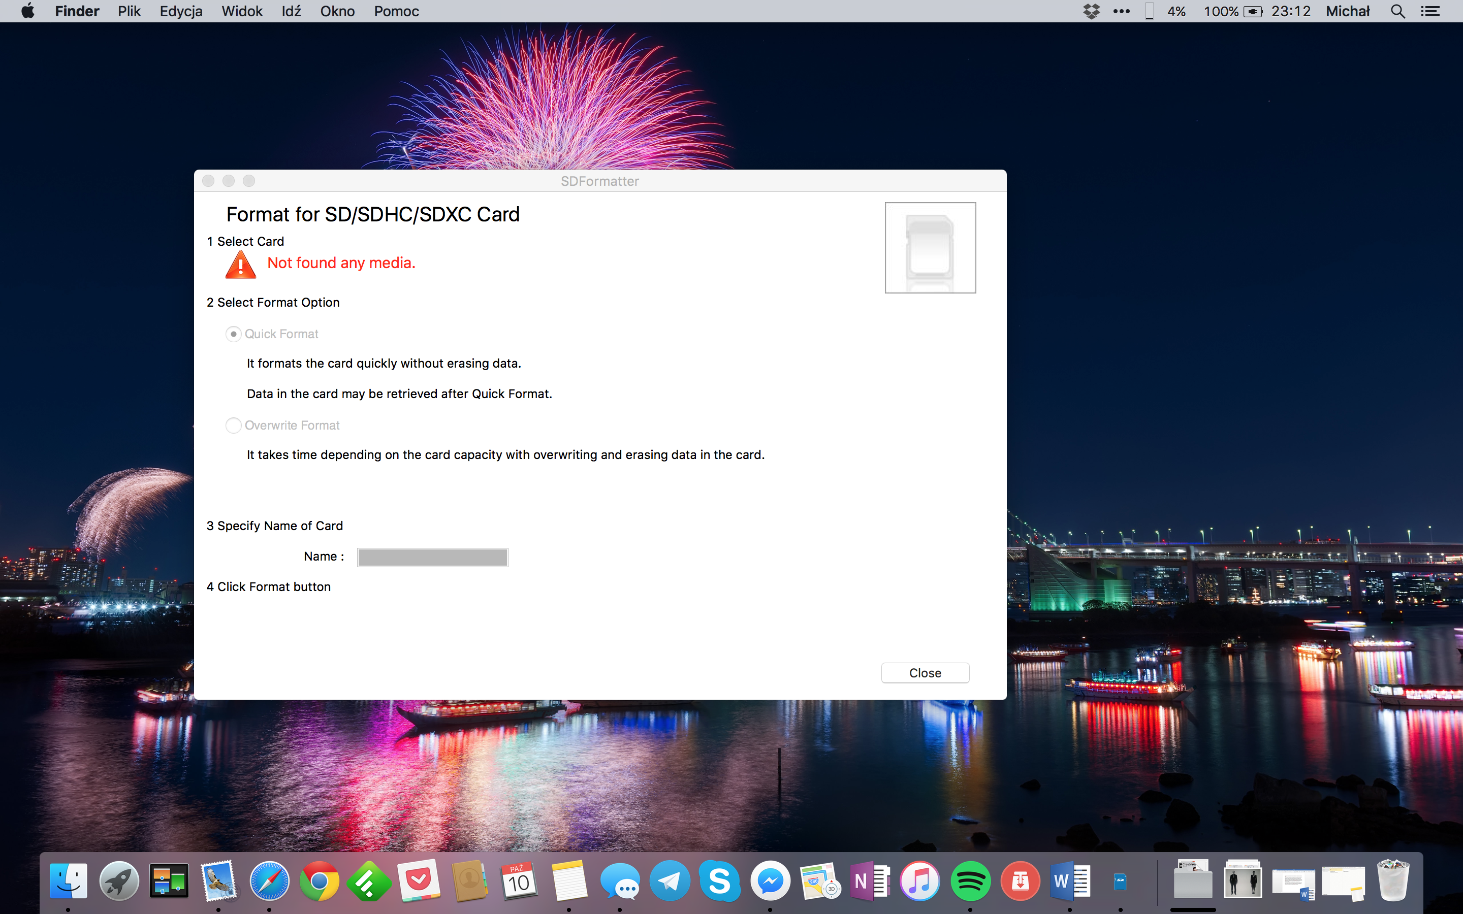Open Google Chrome in the Dock
The height and width of the screenshot is (914, 1463).
[319, 882]
